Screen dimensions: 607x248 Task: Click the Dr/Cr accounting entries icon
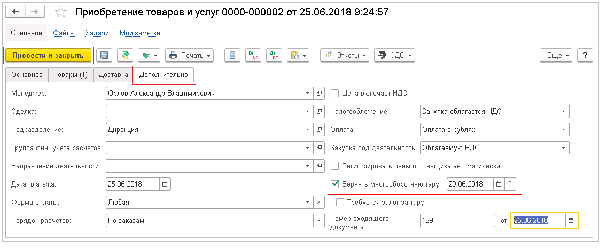click(253, 55)
